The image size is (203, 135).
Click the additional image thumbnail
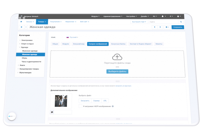61,101
